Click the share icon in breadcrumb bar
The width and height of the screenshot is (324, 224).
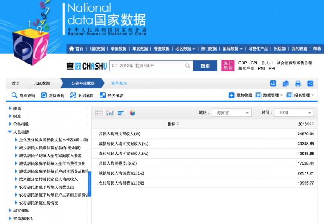tap(310, 83)
